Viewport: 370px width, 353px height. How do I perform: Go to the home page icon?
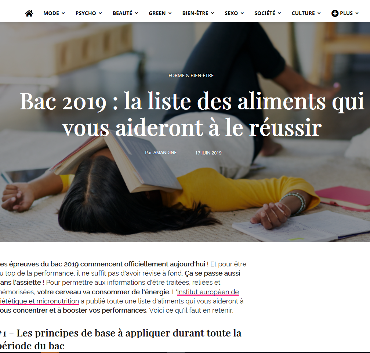click(x=29, y=13)
